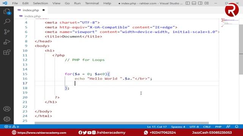This screenshot has height=136, width=243.
Task: Open the Run menu
Action: [77, 3]
